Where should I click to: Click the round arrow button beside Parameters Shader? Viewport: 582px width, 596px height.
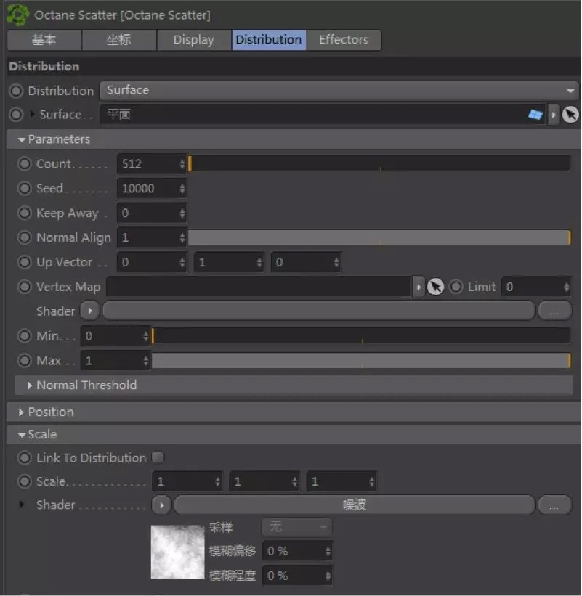89,311
